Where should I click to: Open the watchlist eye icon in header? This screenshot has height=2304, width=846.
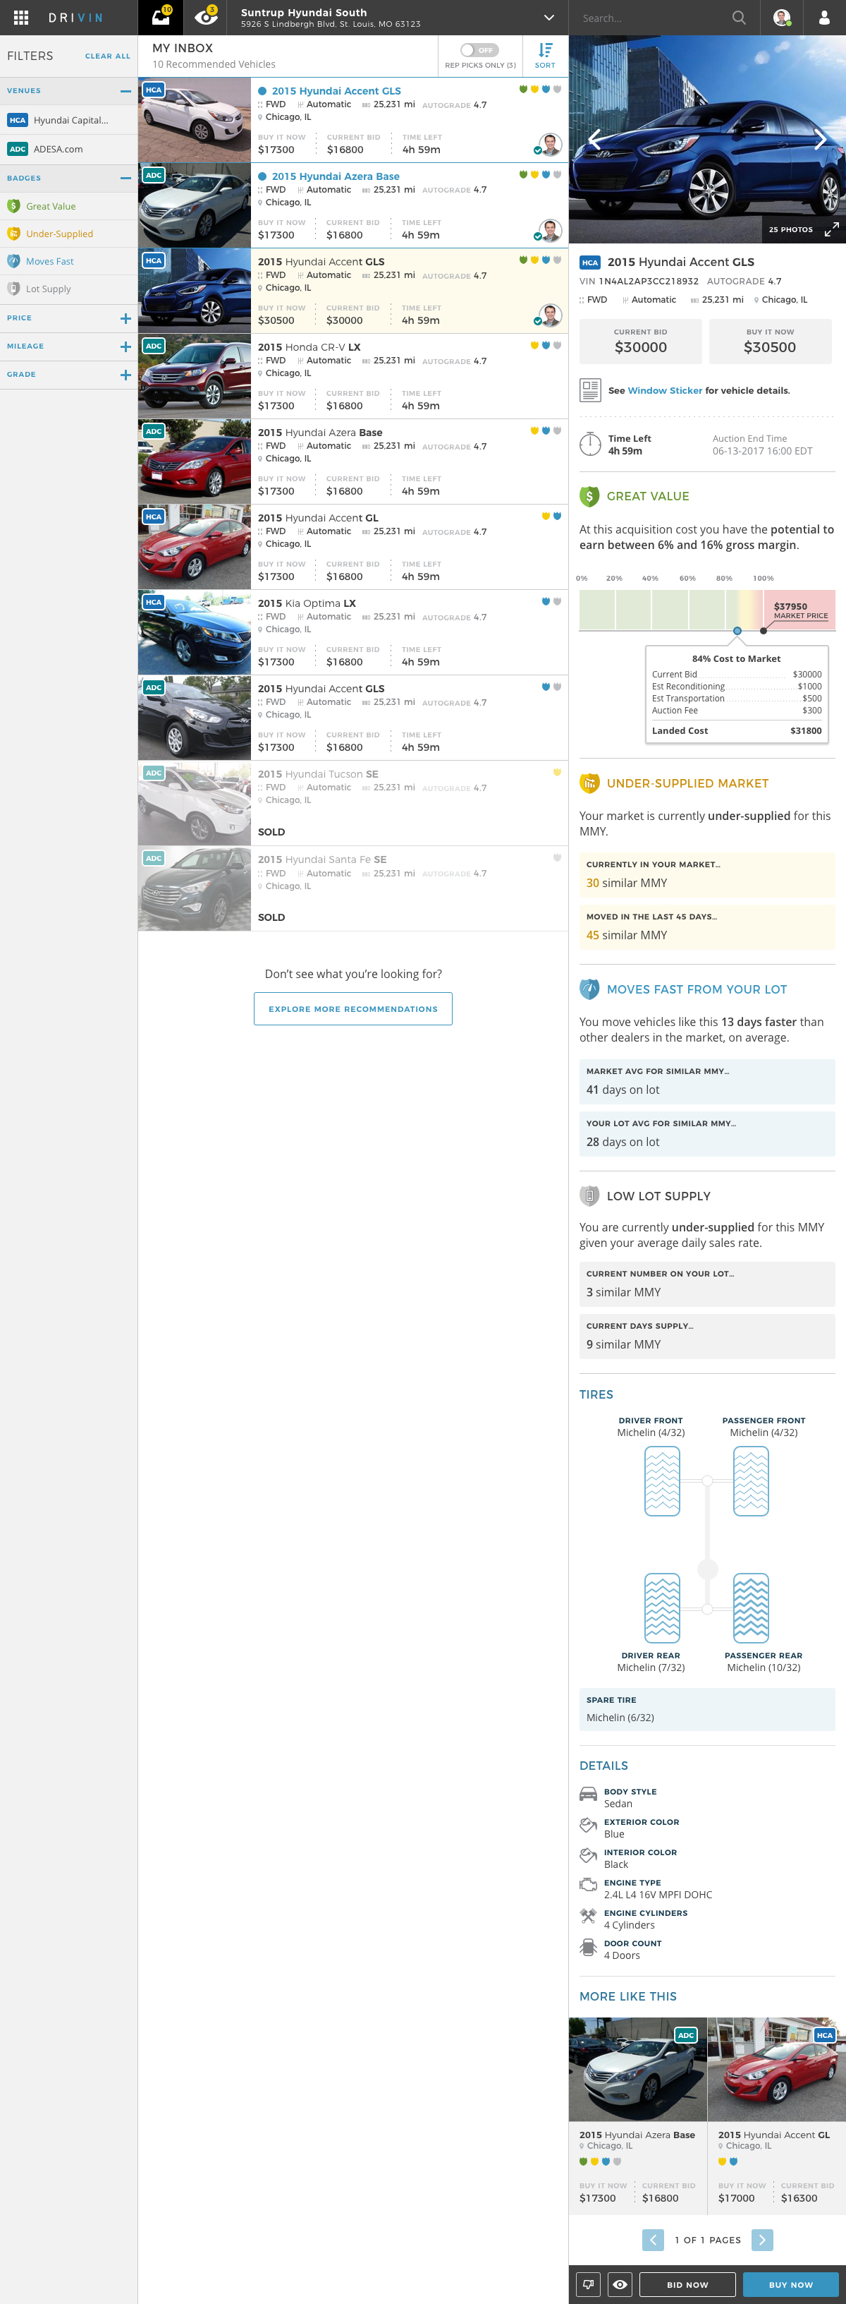tap(205, 17)
